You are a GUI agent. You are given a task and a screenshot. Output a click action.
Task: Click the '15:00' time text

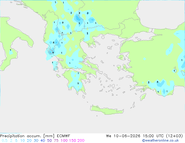(148, 136)
